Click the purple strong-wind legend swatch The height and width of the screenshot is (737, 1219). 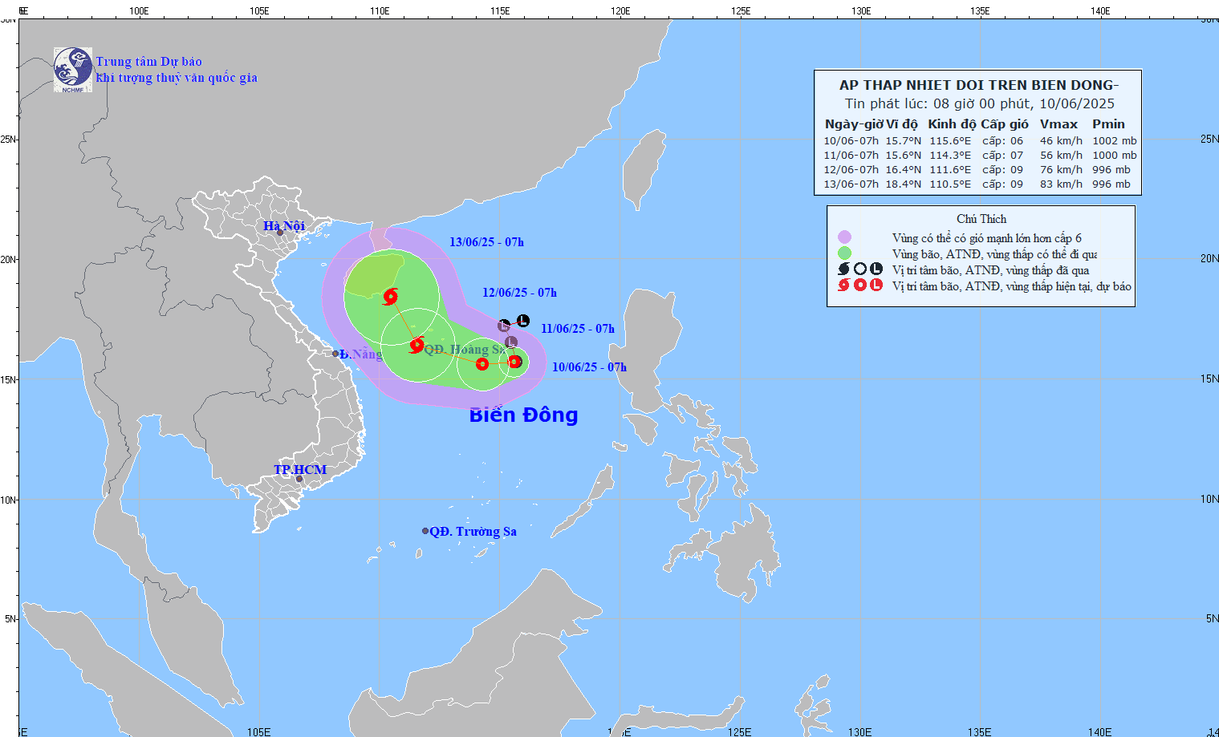(x=844, y=237)
